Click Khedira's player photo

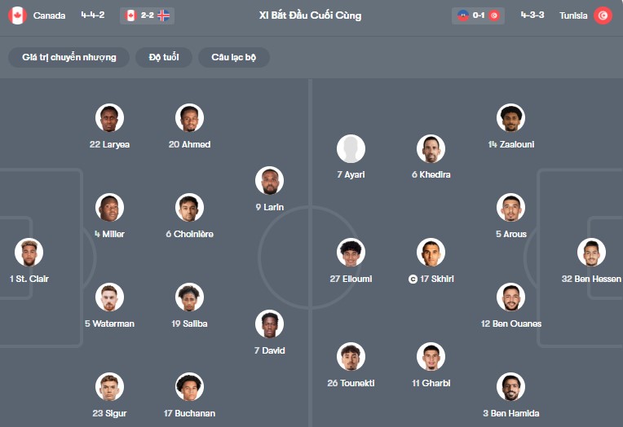(431, 148)
